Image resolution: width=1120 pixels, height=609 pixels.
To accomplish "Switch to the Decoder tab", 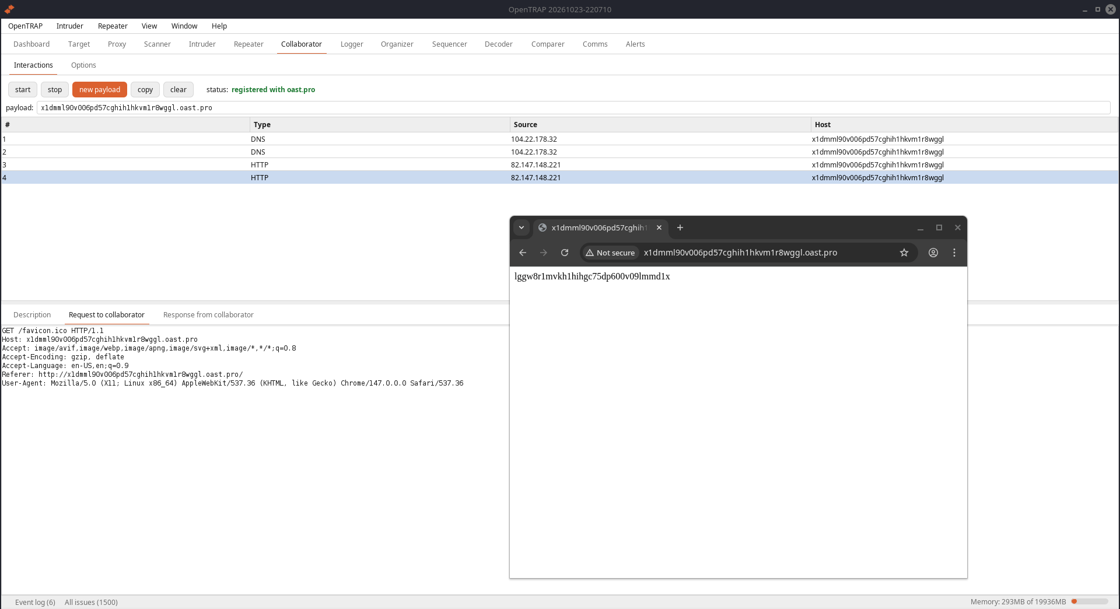I will coord(499,44).
